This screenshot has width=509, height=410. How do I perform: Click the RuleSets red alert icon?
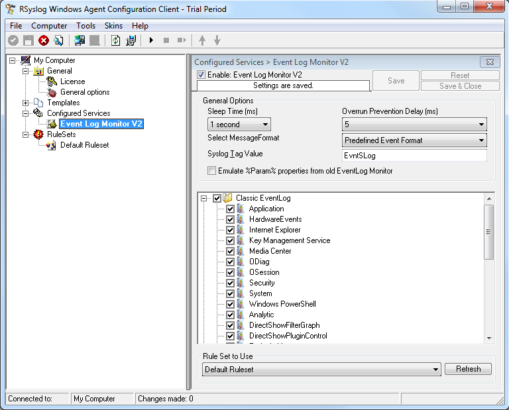[38, 134]
